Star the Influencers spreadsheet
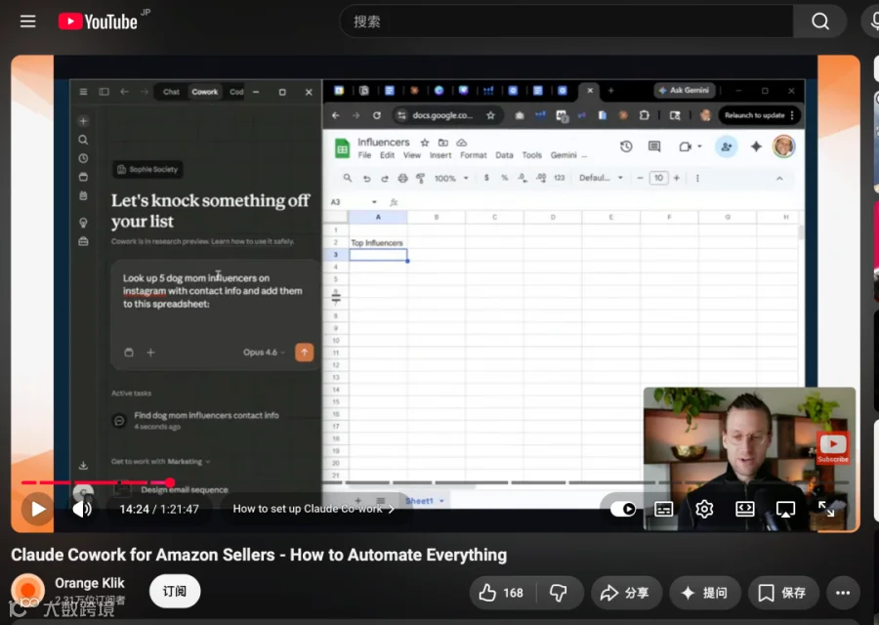 (x=425, y=143)
